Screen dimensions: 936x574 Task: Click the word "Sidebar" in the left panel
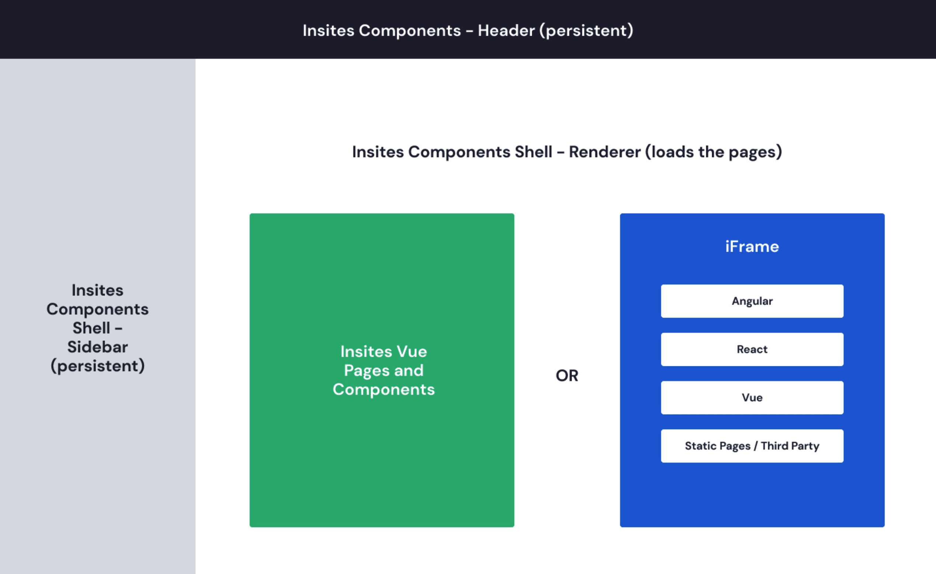coord(98,347)
